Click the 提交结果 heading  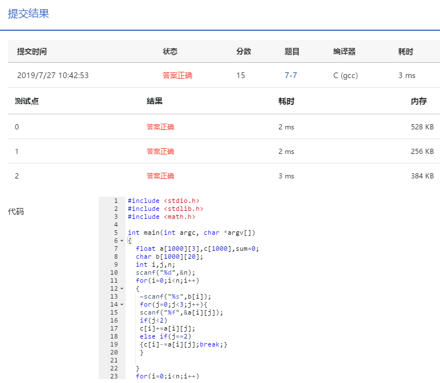(29, 14)
